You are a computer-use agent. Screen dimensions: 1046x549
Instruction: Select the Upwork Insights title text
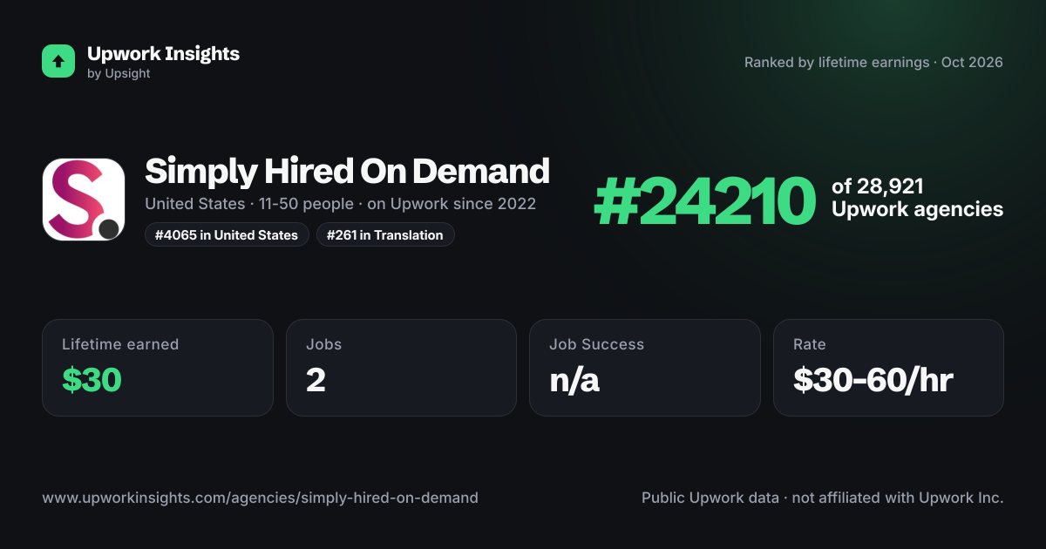[163, 53]
